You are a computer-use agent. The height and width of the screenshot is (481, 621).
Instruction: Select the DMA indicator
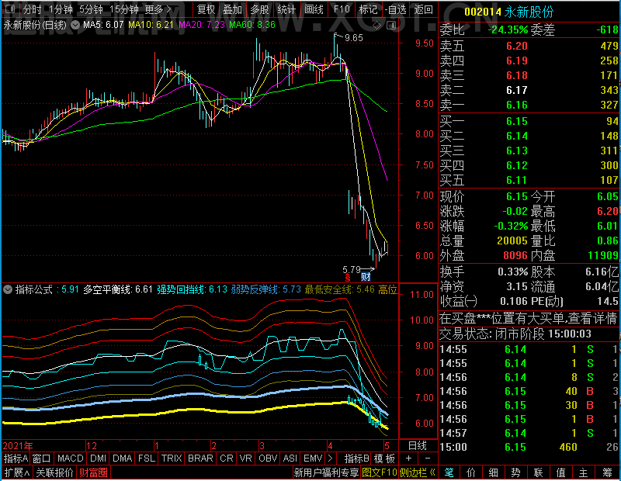coord(122,459)
